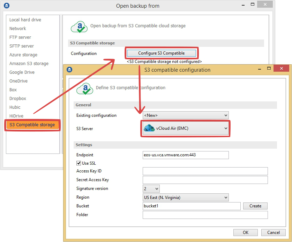Select Hubic source
The height and width of the screenshot is (242, 292).
[15, 107]
